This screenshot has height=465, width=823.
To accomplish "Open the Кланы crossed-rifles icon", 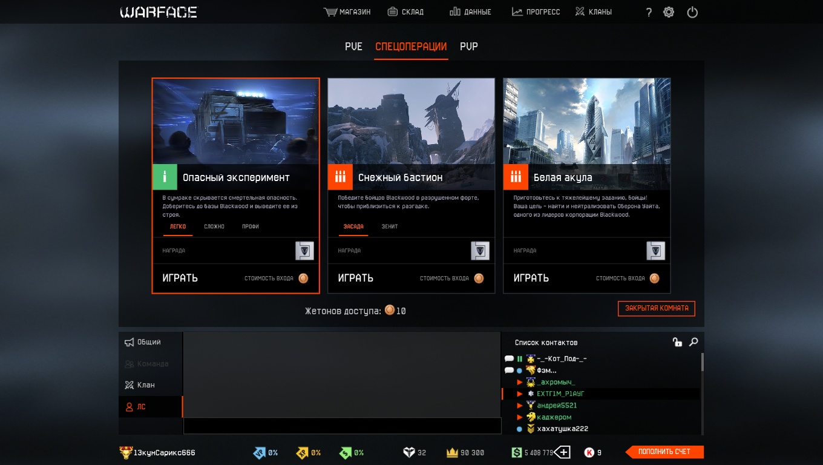I will tap(580, 12).
